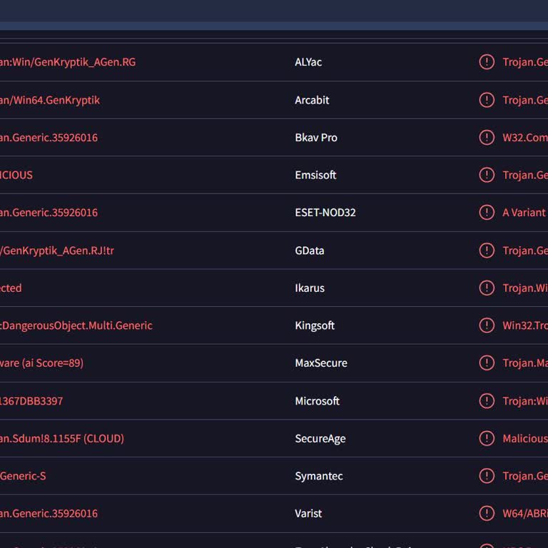Select the GenKryptik_AGen.RJ!tr detection label

pyautogui.click(x=57, y=250)
